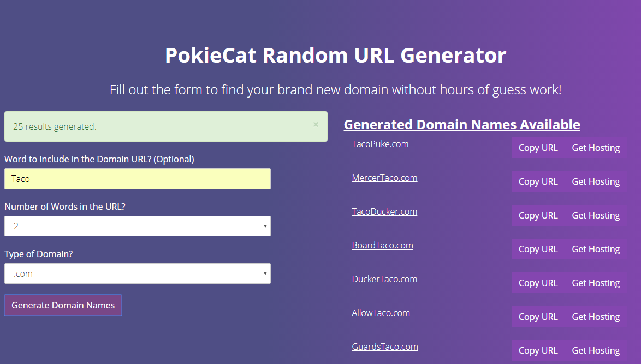Visit the MercerTaco.com link
Viewport: 641px width, 364px height.
384,178
